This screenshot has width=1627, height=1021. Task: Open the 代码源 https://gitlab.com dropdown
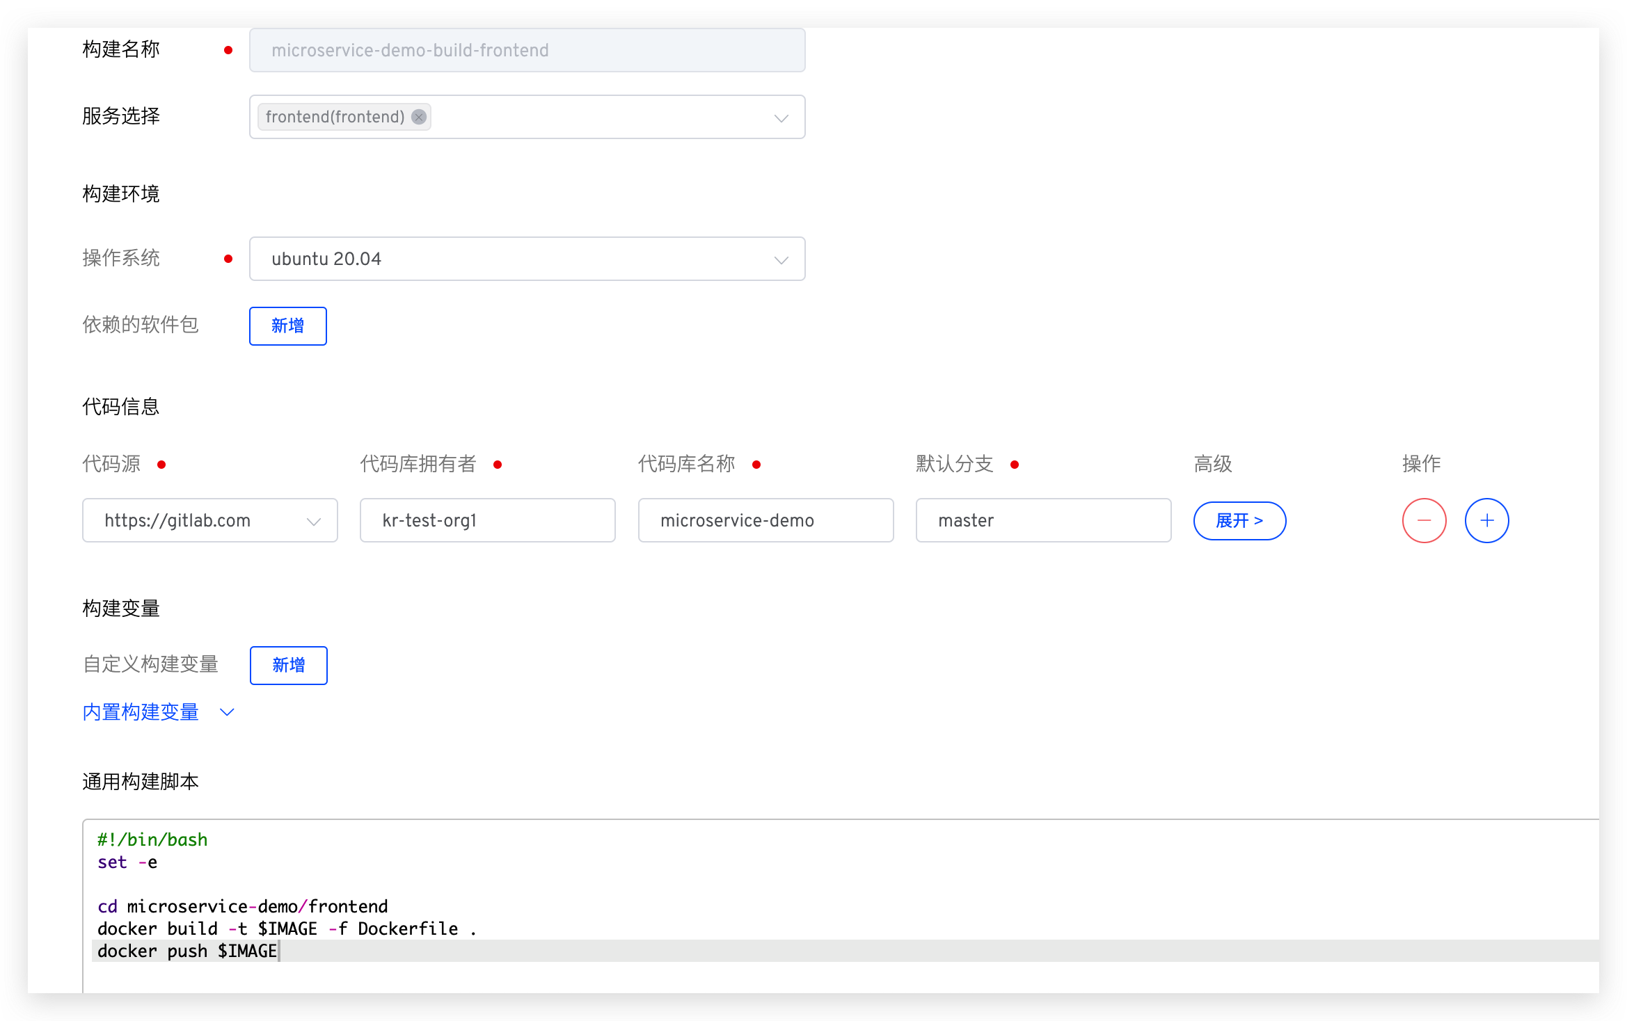[x=209, y=520]
